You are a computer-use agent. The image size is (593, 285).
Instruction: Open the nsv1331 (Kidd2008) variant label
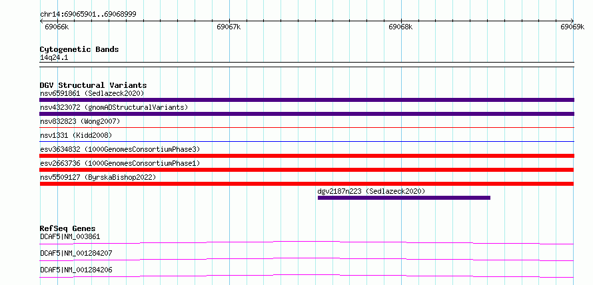76,135
